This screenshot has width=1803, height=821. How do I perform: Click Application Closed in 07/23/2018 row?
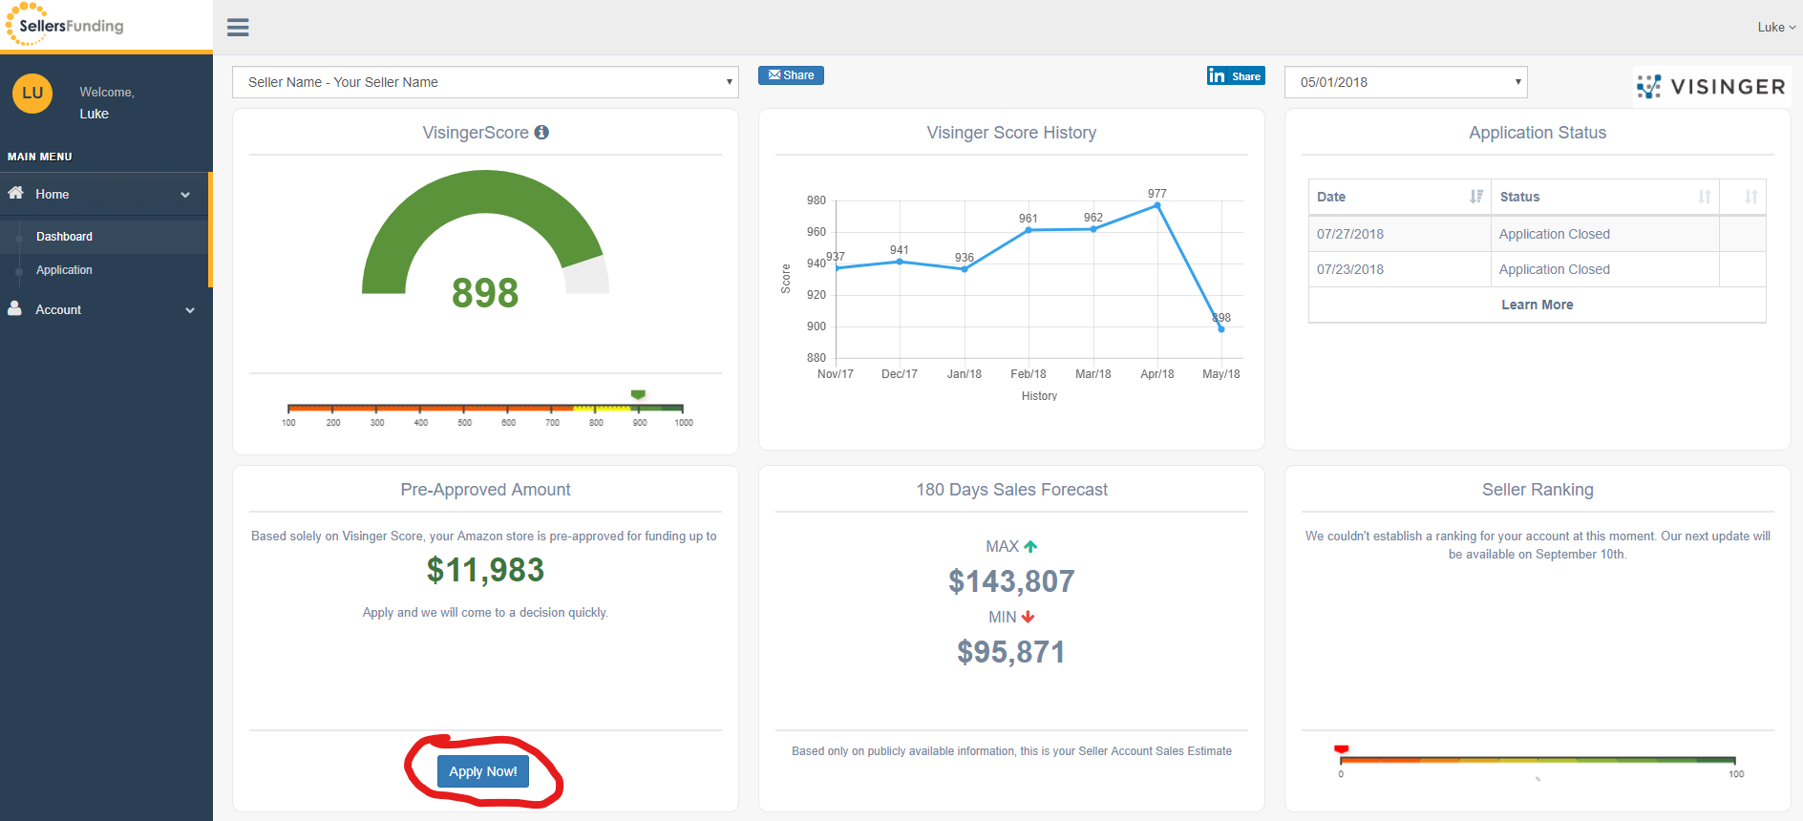click(x=1554, y=269)
